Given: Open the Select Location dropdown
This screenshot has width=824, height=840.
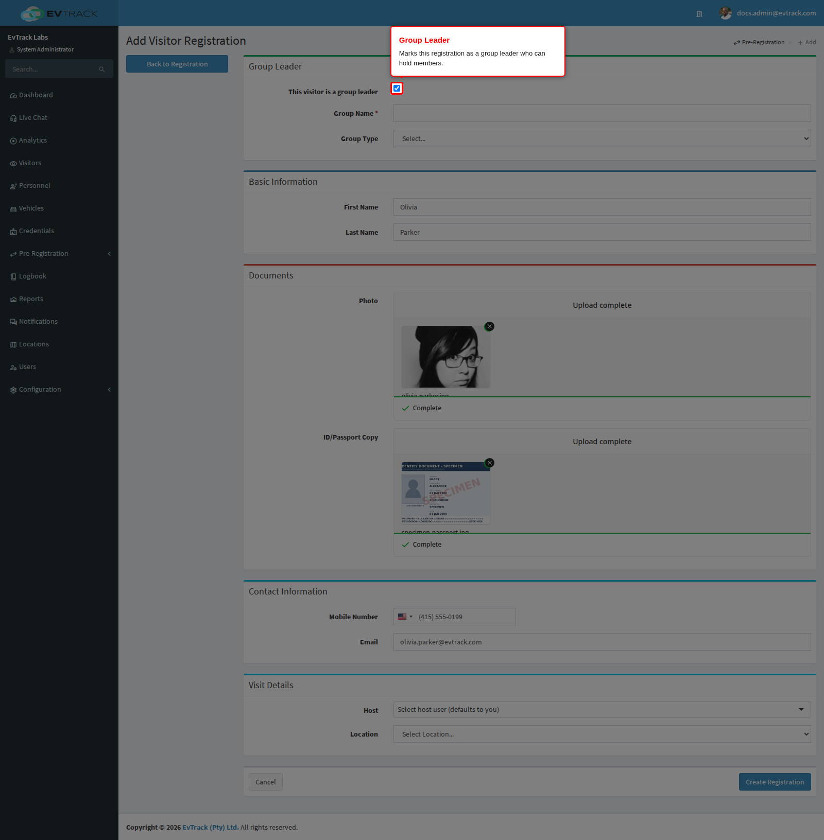Looking at the screenshot, I should click(602, 734).
